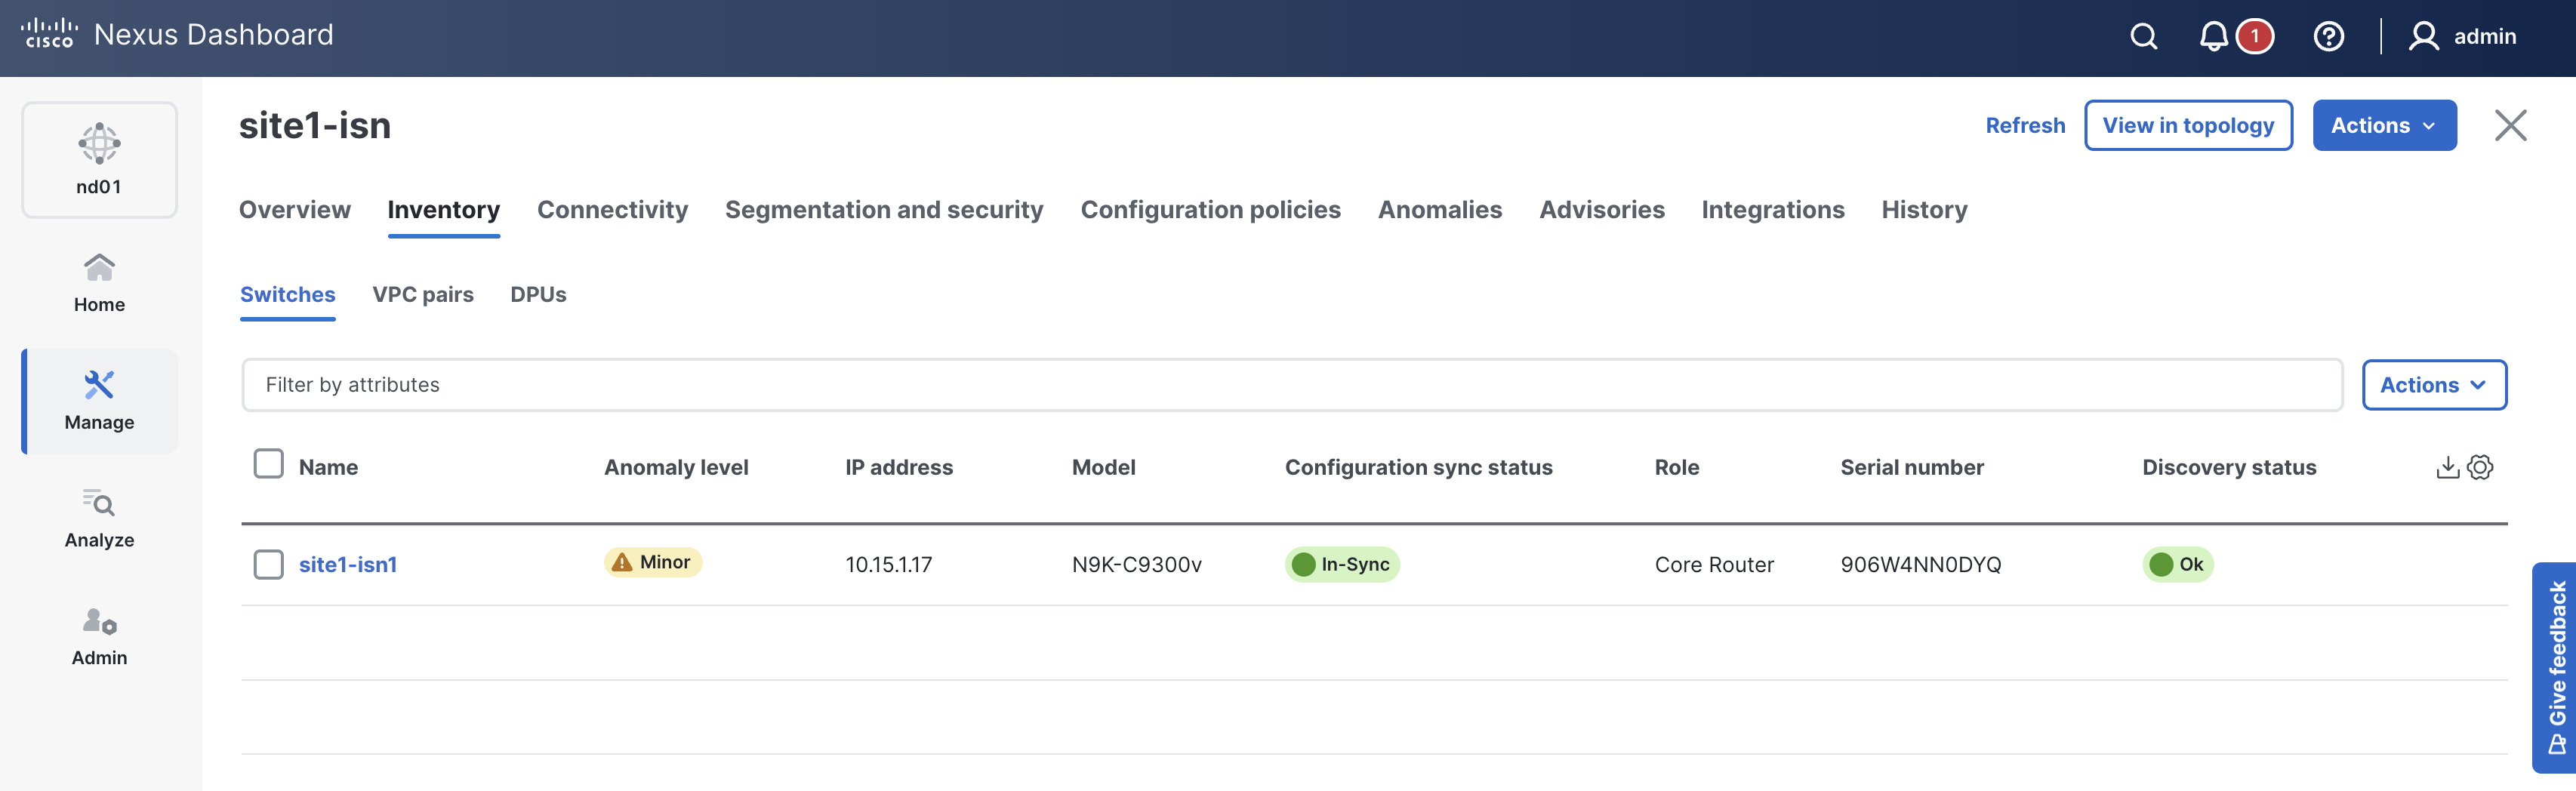Screen dimensions: 2576x791
Task: Check the box for the site1-isn1 row
Action: coord(268,564)
